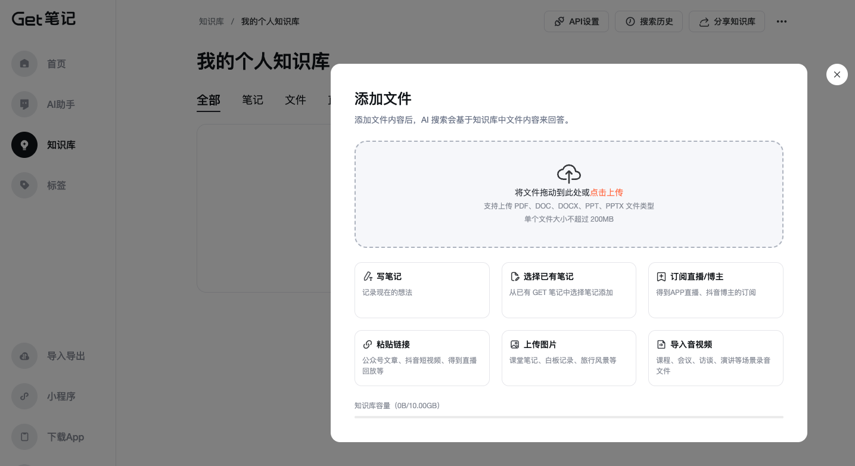855x466 pixels.
Task: Click the cloud upload icon
Action: point(568,173)
